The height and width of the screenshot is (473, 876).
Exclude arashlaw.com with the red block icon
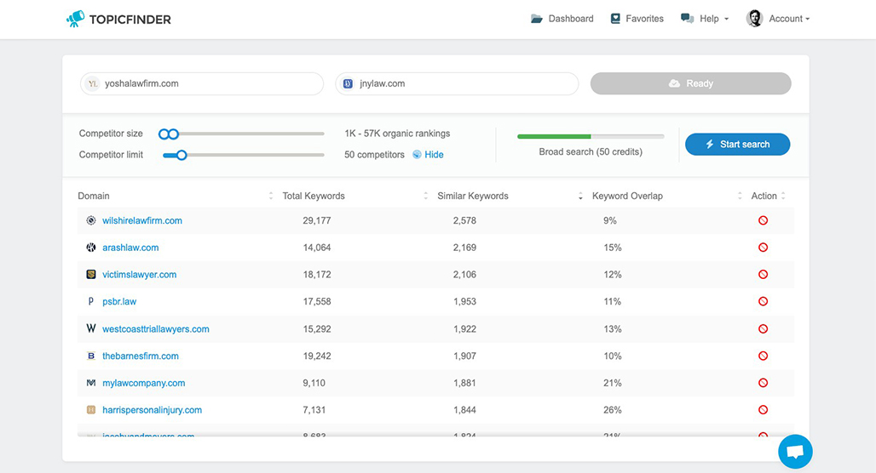(x=763, y=247)
